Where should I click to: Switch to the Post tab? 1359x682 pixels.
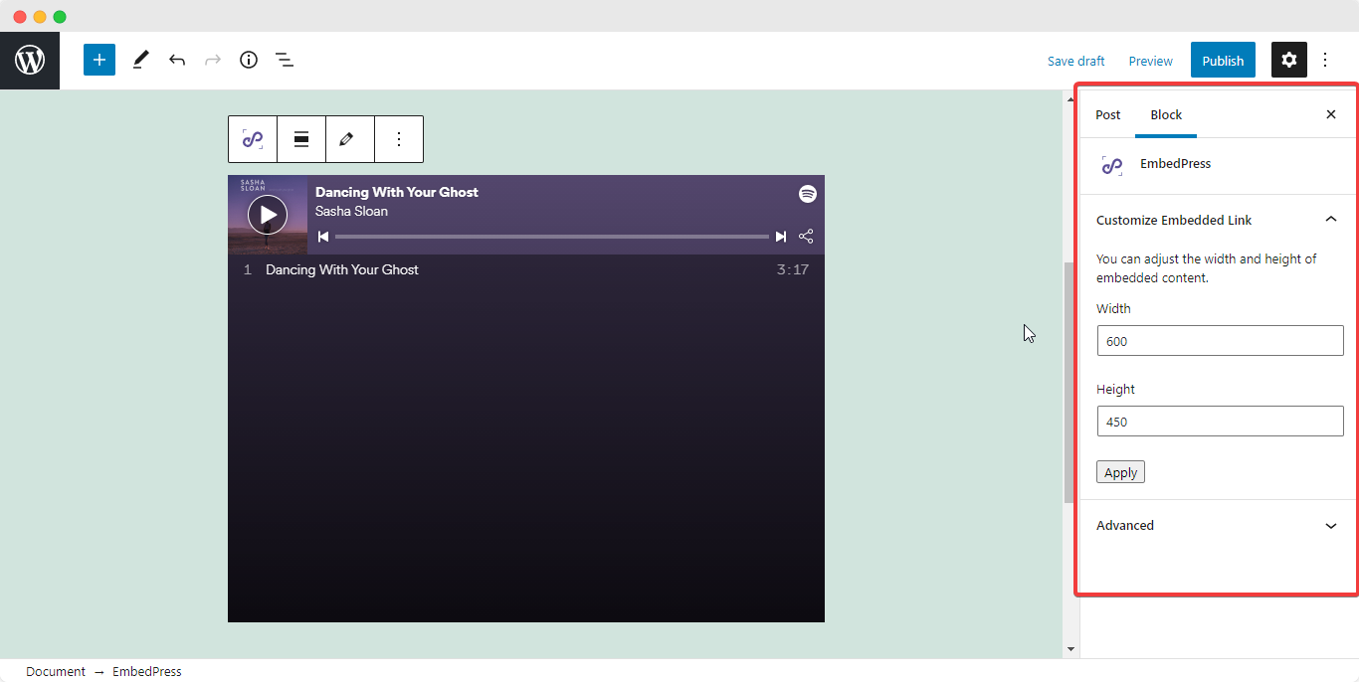coord(1107,114)
